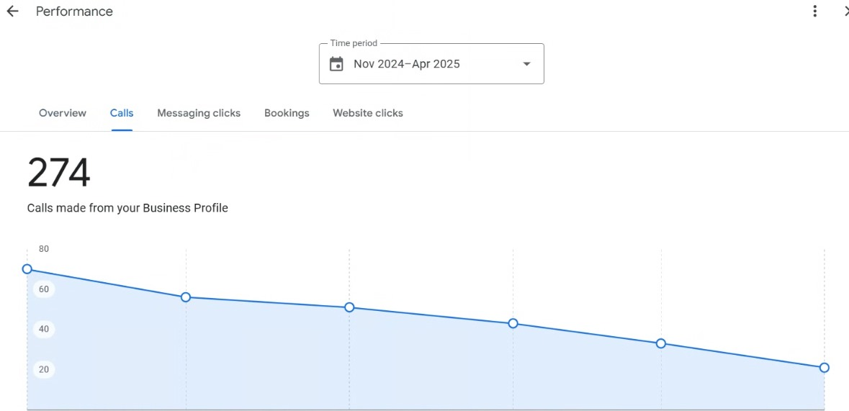Select the lowest, final data point
The height and width of the screenshot is (411, 849).
824,368
